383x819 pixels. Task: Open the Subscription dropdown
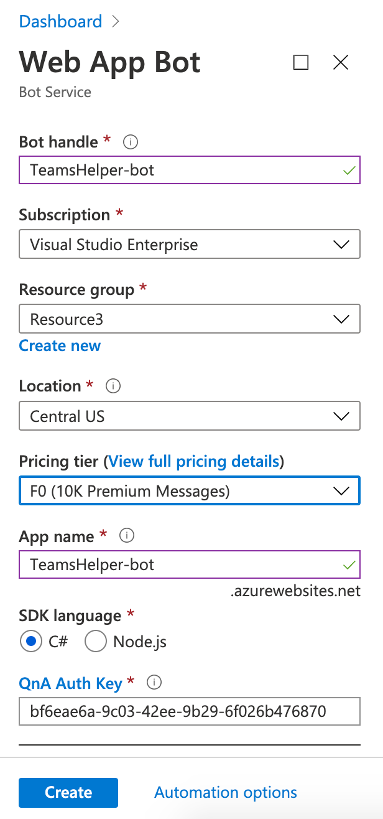click(190, 244)
